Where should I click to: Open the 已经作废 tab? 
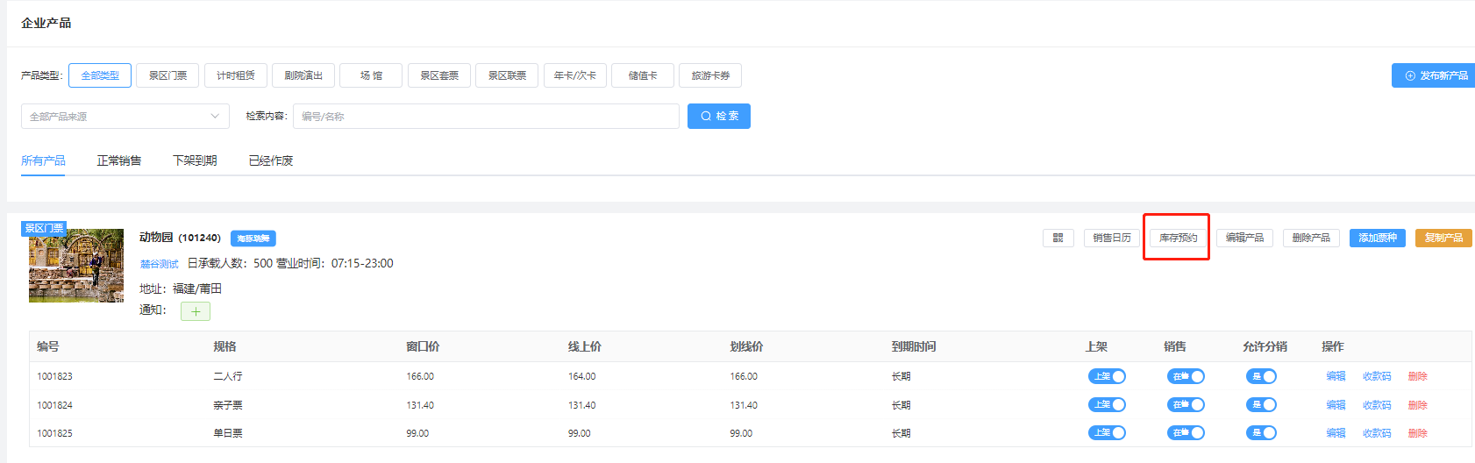coord(270,160)
